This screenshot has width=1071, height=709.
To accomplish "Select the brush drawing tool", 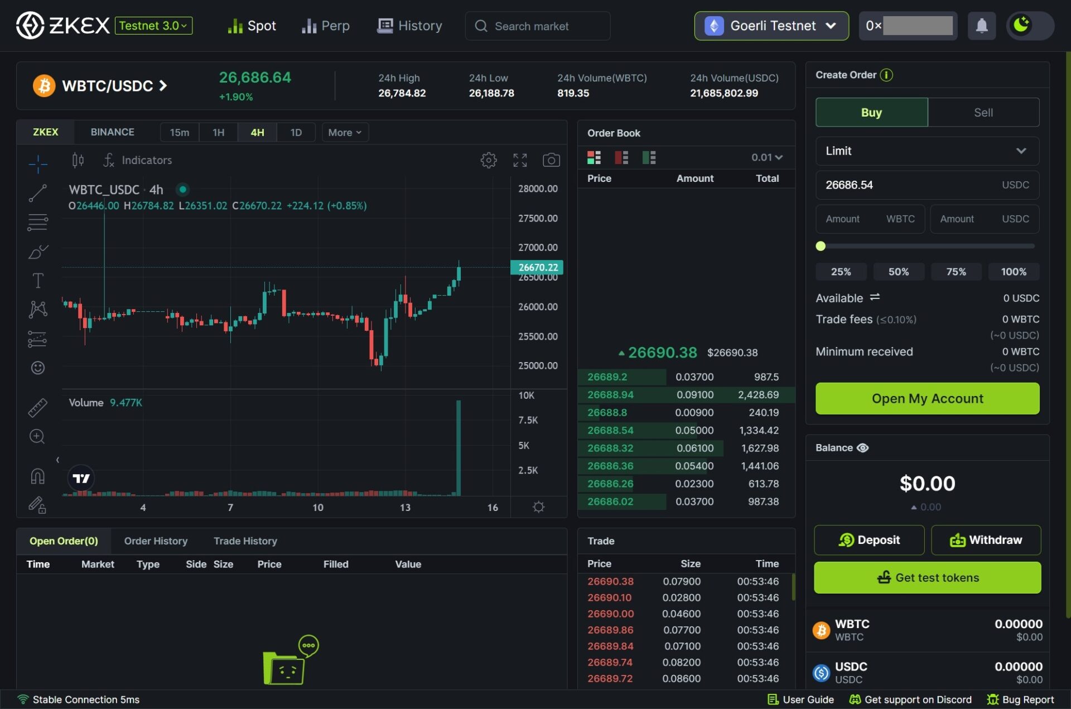I will pyautogui.click(x=37, y=252).
